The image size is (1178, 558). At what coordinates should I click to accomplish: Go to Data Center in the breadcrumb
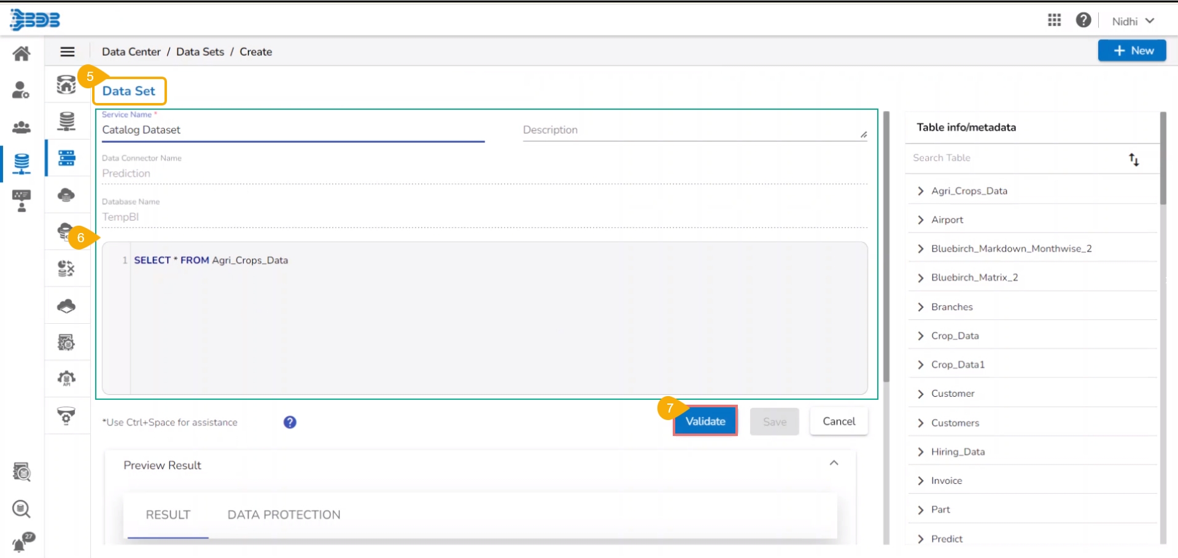(131, 52)
